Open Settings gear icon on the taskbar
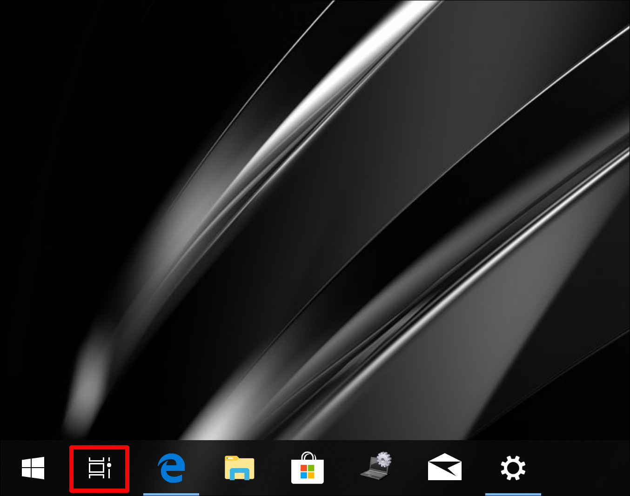 [x=513, y=468]
